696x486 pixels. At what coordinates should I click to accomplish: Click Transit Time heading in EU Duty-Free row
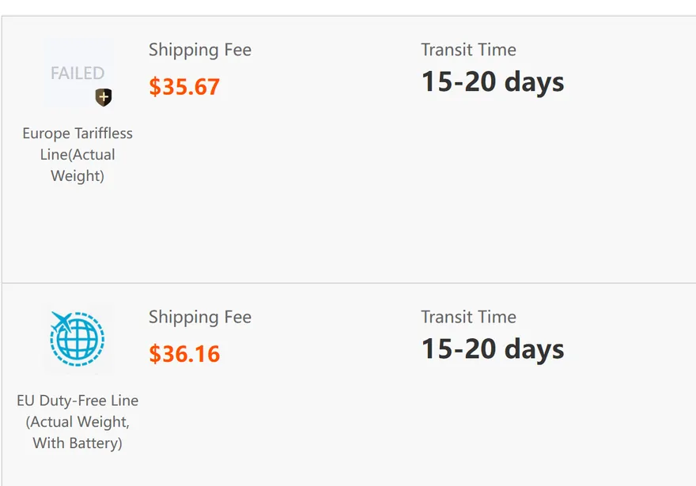pyautogui.click(x=468, y=317)
